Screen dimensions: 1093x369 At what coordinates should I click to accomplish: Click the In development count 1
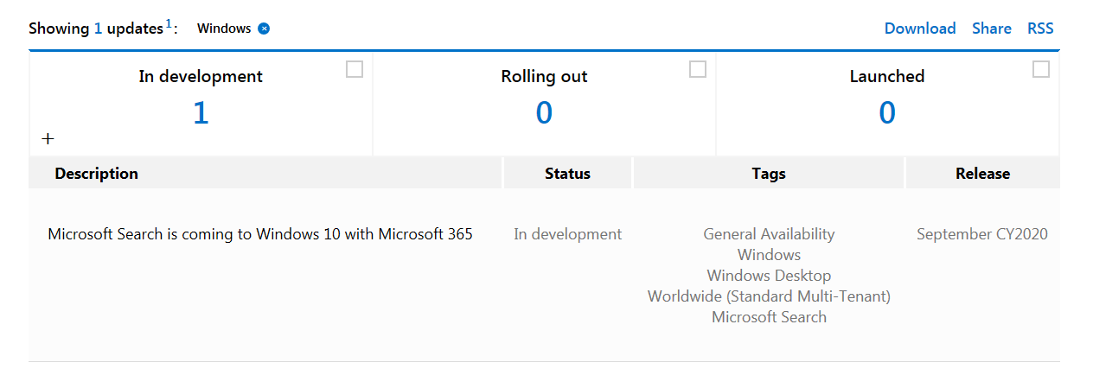click(x=201, y=113)
